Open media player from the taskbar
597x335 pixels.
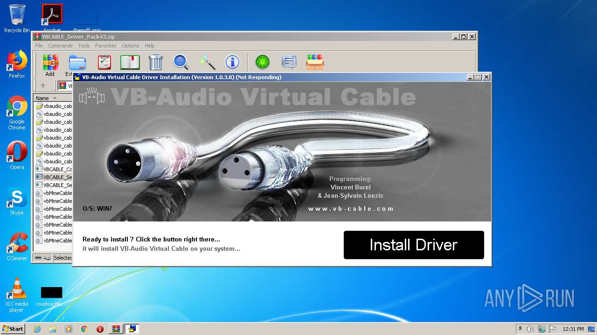69,329
